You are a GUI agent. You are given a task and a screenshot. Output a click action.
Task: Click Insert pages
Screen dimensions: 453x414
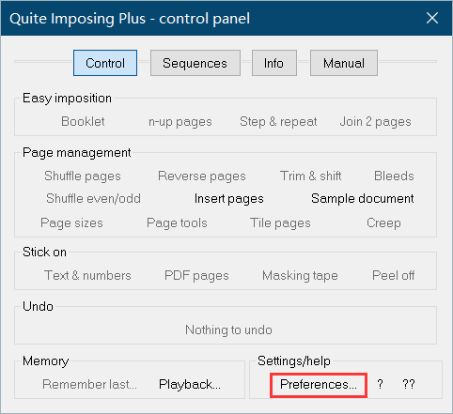coord(229,199)
